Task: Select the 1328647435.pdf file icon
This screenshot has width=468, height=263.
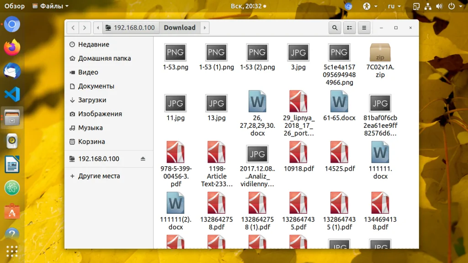Action: tap(298, 203)
